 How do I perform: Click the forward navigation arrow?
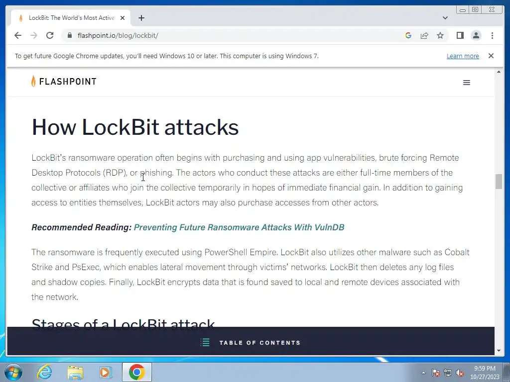pos(34,35)
